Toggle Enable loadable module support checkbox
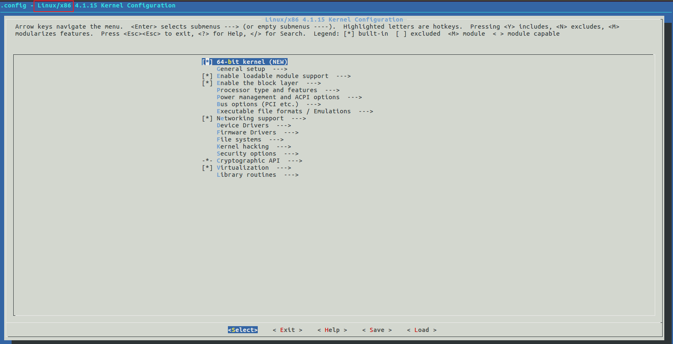673x344 pixels. [207, 76]
